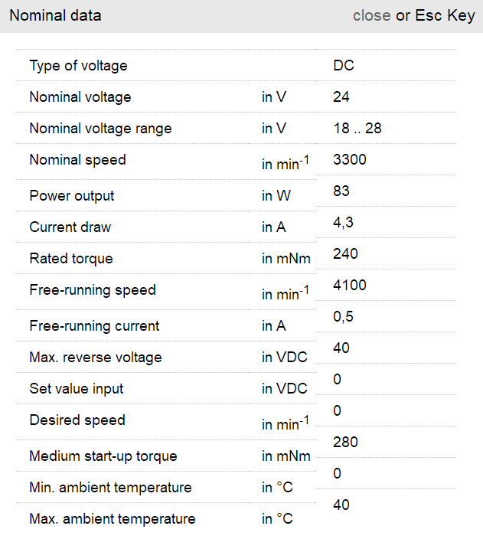The height and width of the screenshot is (539, 483).
Task: Click the 3300 nominal speed value
Action: click(x=350, y=160)
